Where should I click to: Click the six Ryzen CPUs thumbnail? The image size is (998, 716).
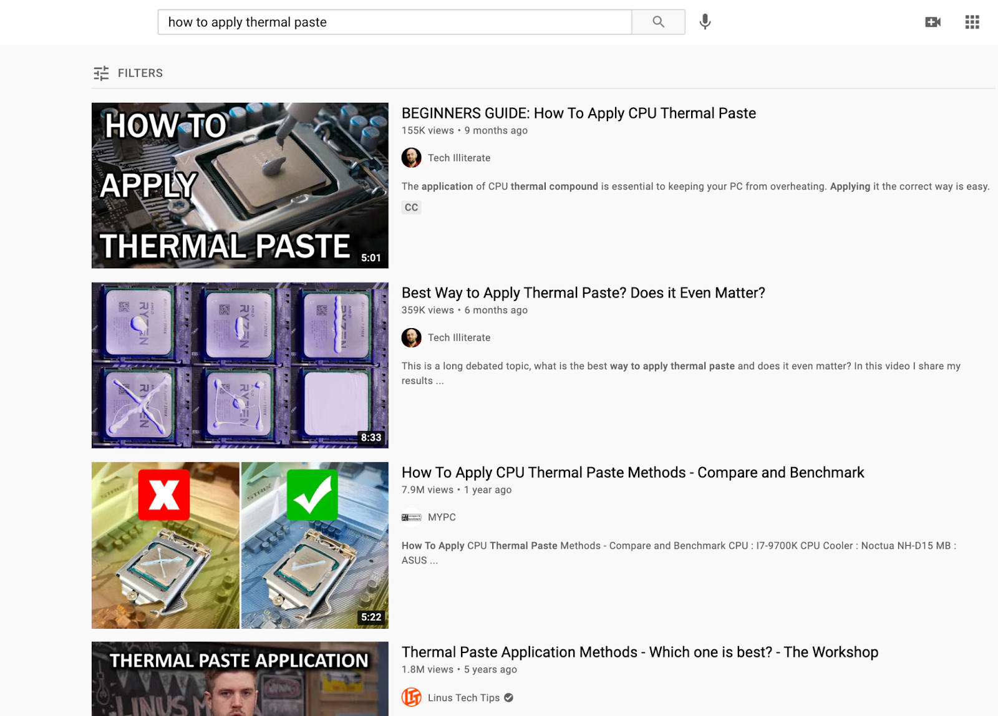pyautogui.click(x=240, y=365)
